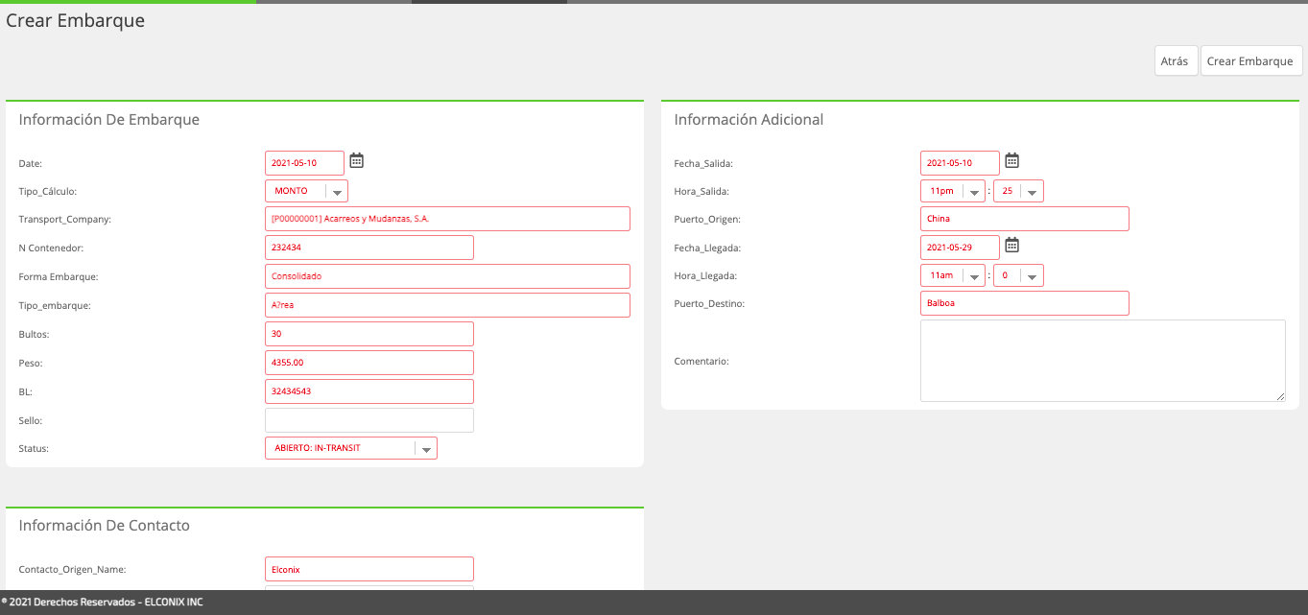
Task: Click the Atrás button
Action: click(1176, 60)
